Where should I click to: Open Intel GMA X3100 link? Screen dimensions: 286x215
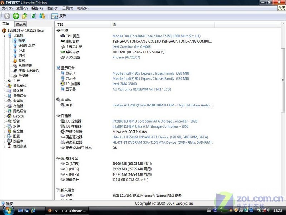pyautogui.click(x=124, y=84)
